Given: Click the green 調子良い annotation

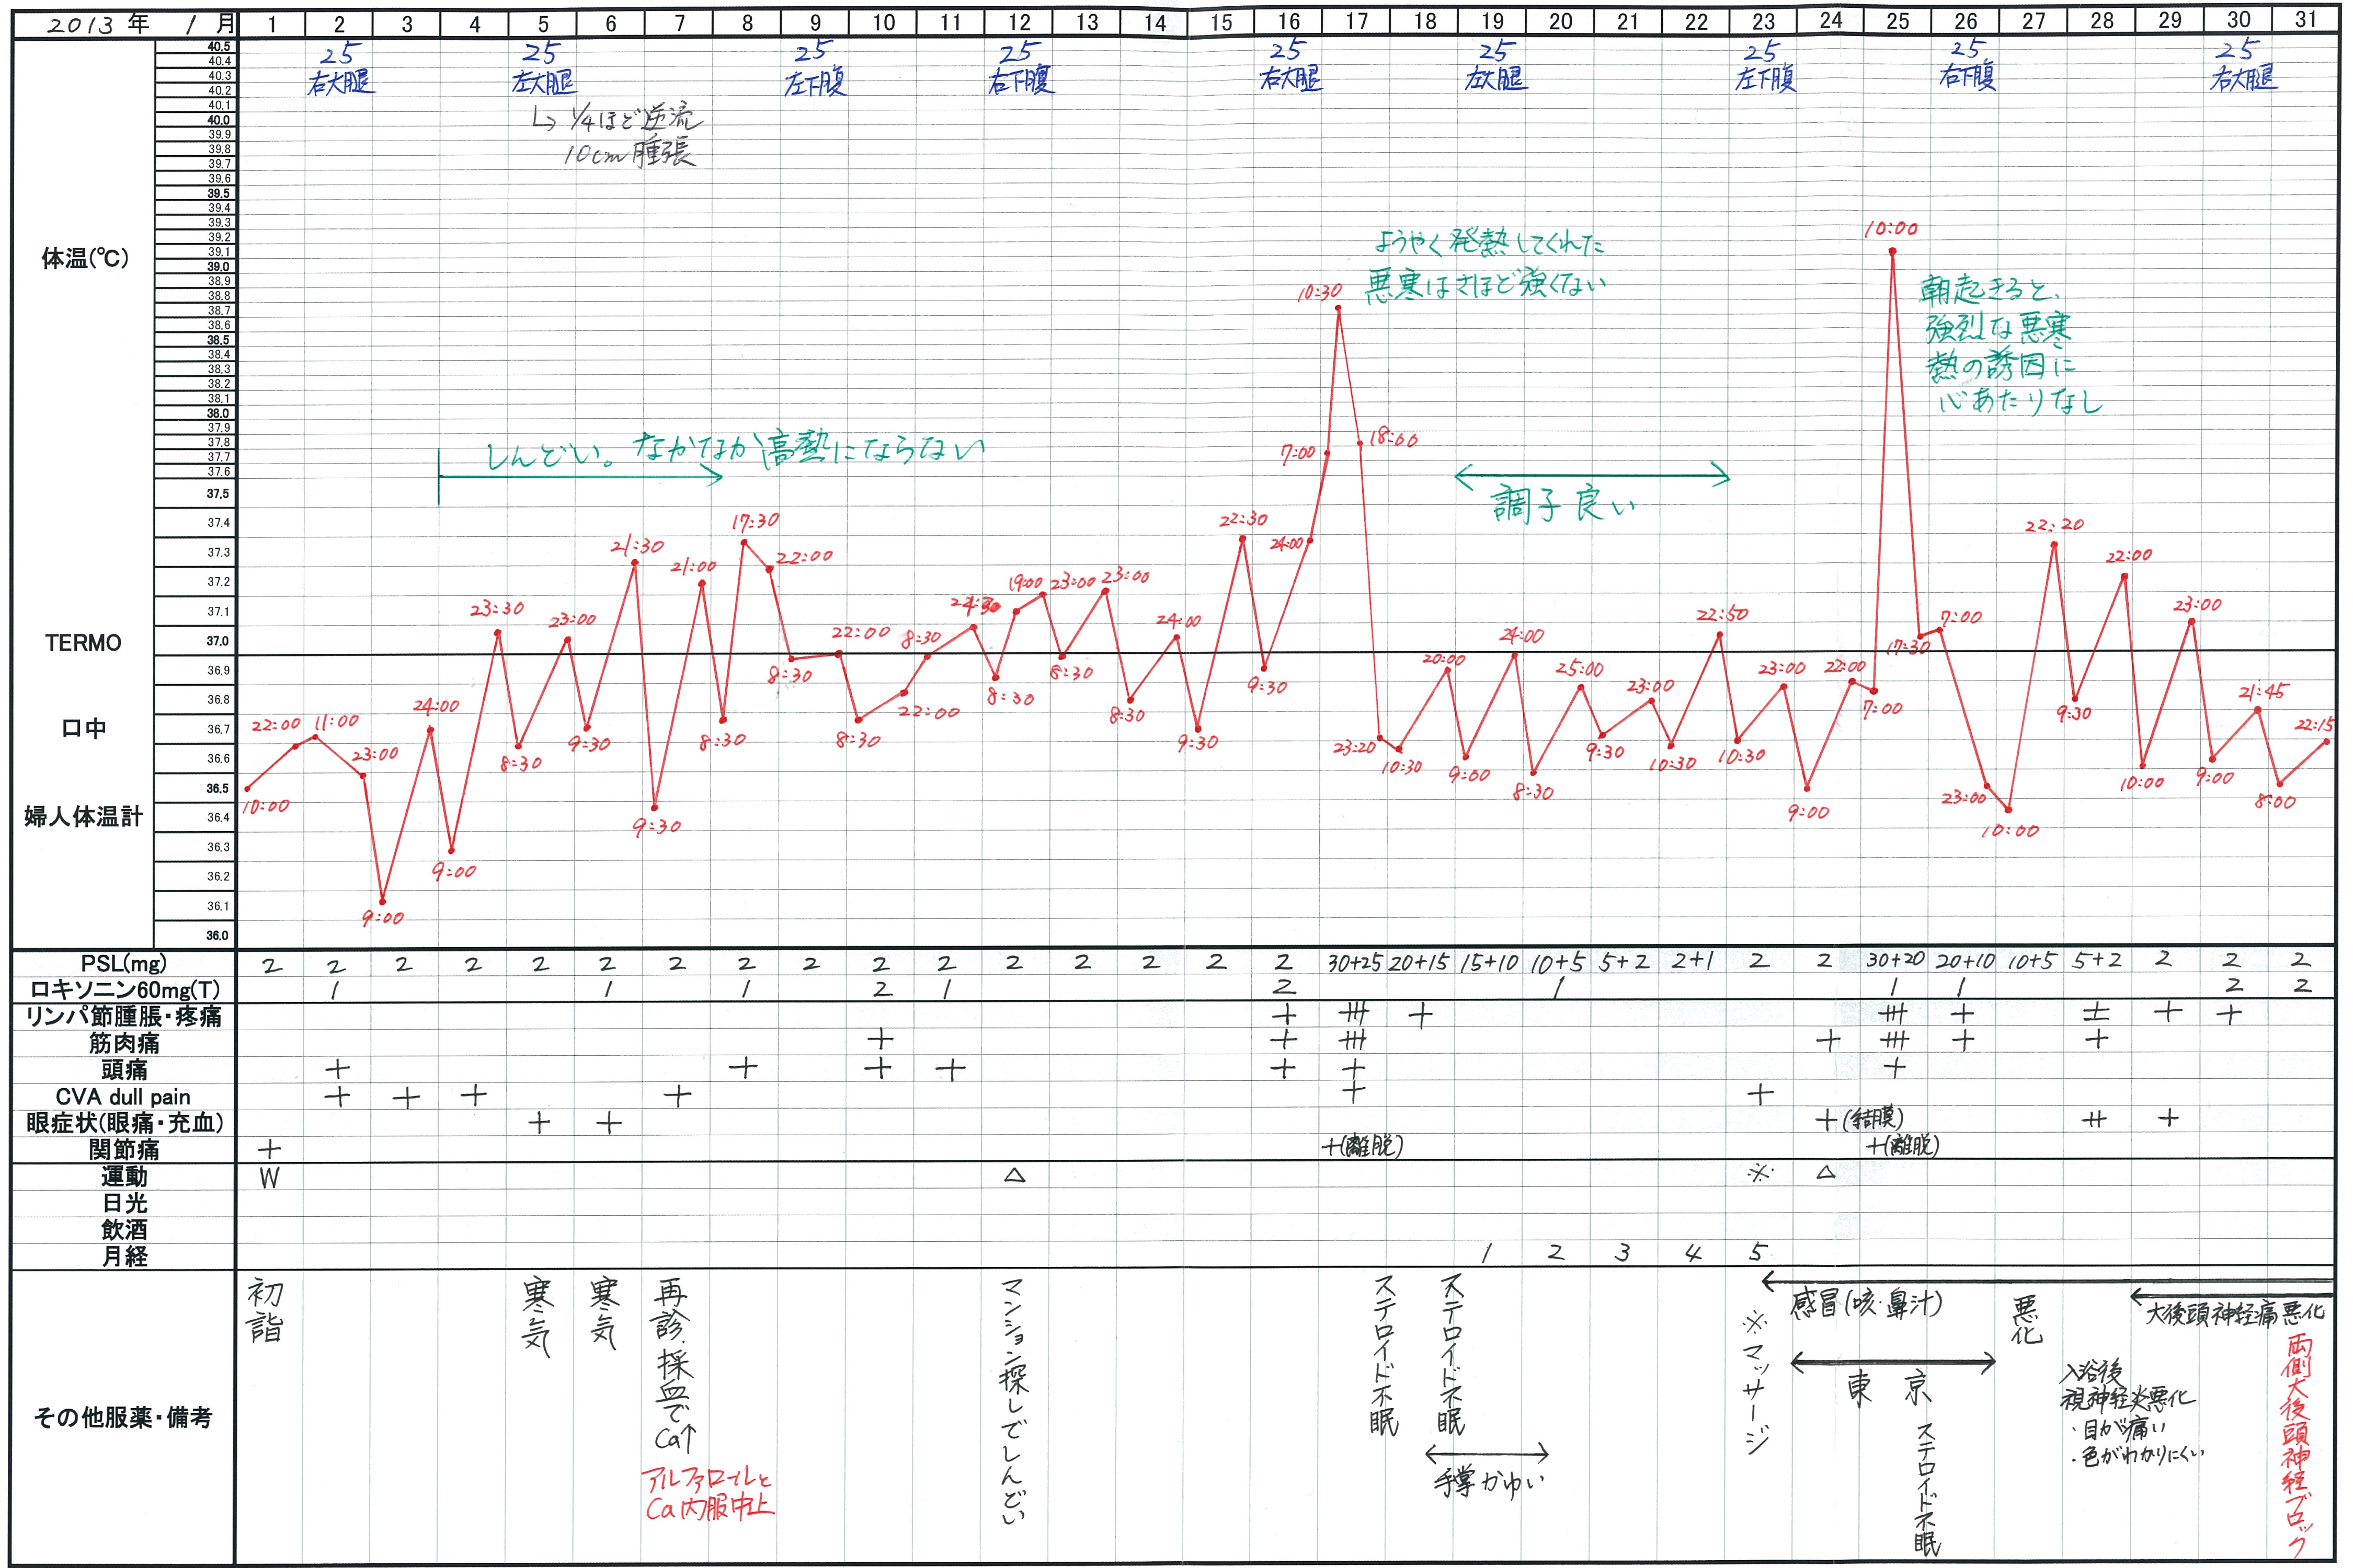Looking at the screenshot, I should pyautogui.click(x=1563, y=505).
